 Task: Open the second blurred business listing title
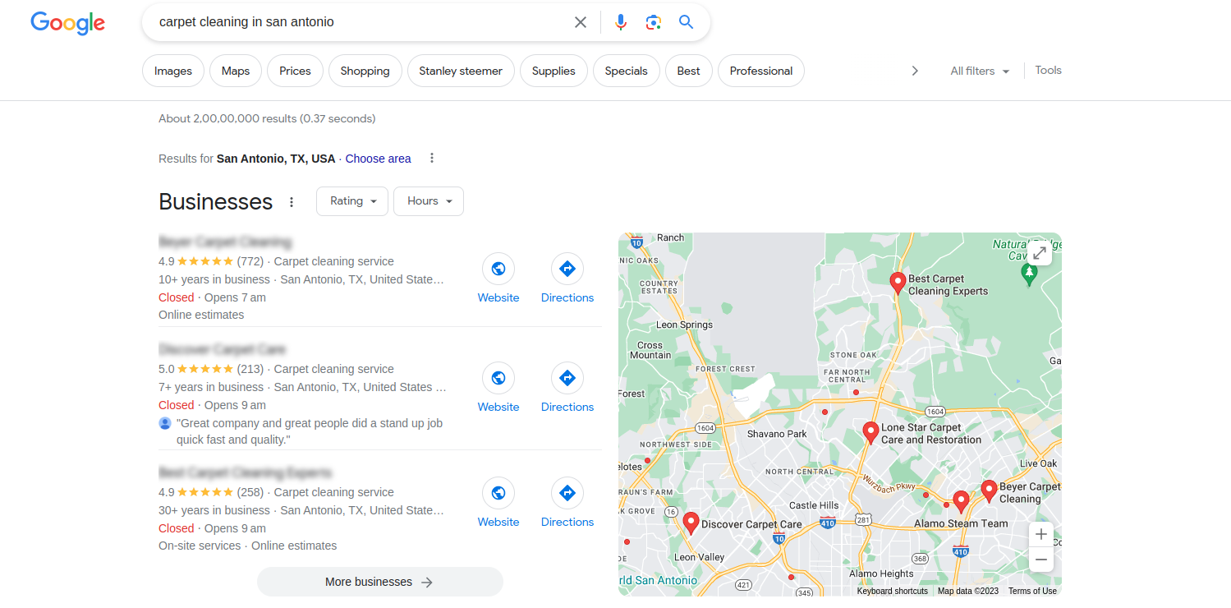click(x=222, y=350)
